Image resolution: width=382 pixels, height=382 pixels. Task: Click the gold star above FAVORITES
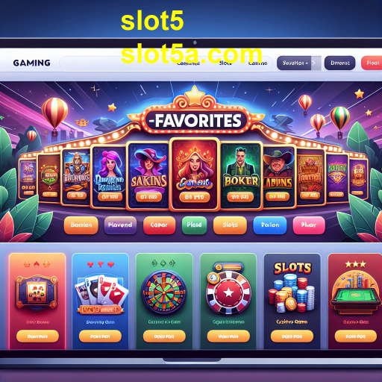(195, 95)
